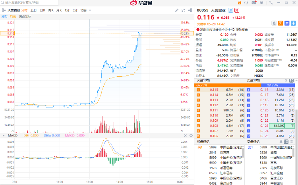The image size is (298, 185).
Task: Open the skin theme shirt icon
Action: pos(261,3)
